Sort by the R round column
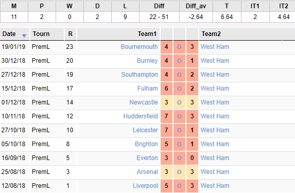295x193 pixels. pyautogui.click(x=71, y=34)
